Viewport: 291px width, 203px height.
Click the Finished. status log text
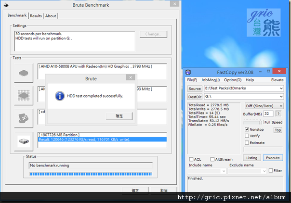195,178
